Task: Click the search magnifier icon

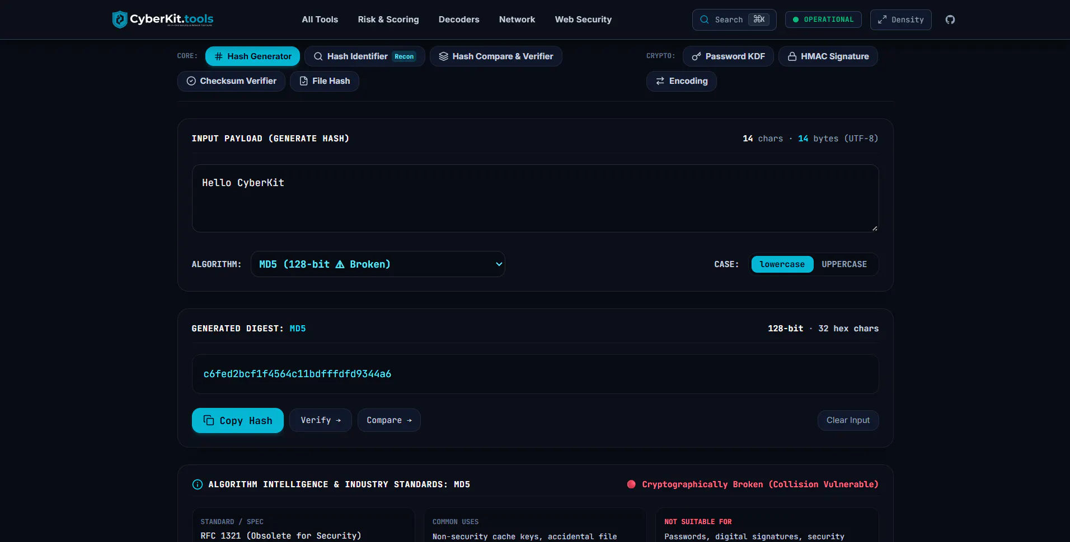Action: click(x=705, y=20)
